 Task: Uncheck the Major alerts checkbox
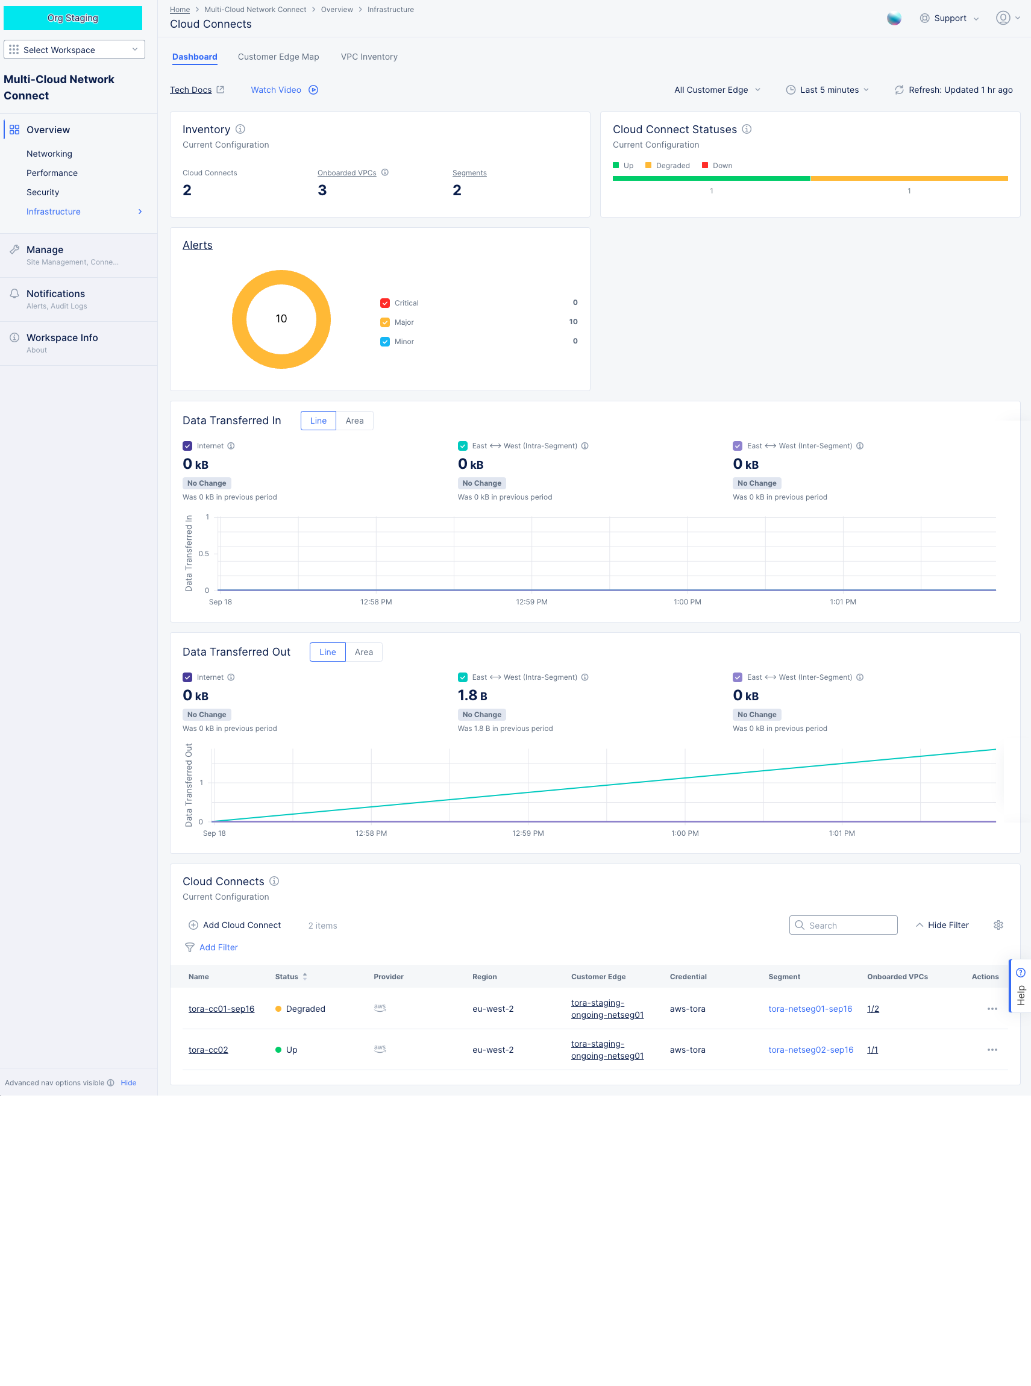(385, 322)
